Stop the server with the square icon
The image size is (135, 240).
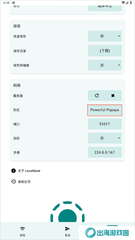[113, 95]
